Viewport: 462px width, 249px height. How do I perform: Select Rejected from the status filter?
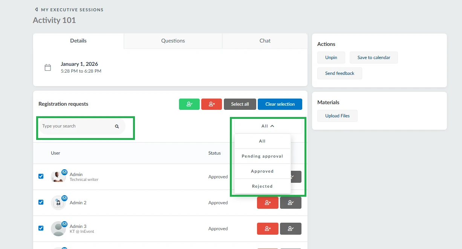pos(262,186)
